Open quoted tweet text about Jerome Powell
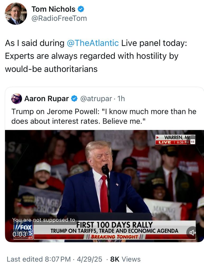Screen dimensions: 204x265 pos(104,116)
